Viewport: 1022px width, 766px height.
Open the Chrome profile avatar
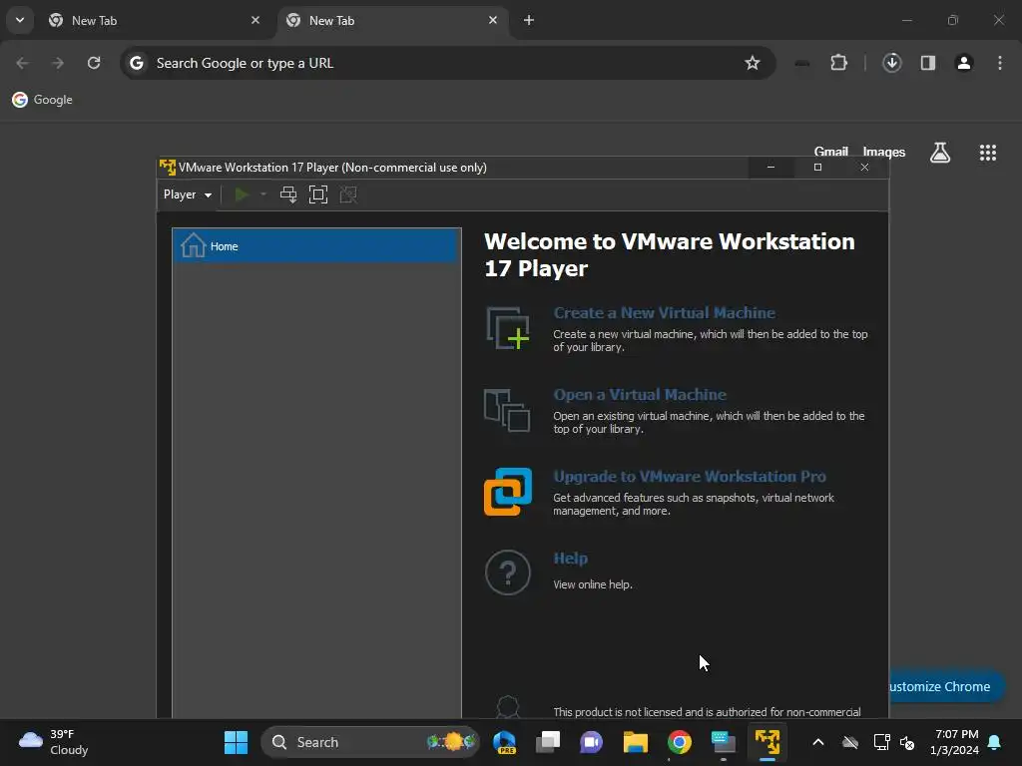point(964,63)
